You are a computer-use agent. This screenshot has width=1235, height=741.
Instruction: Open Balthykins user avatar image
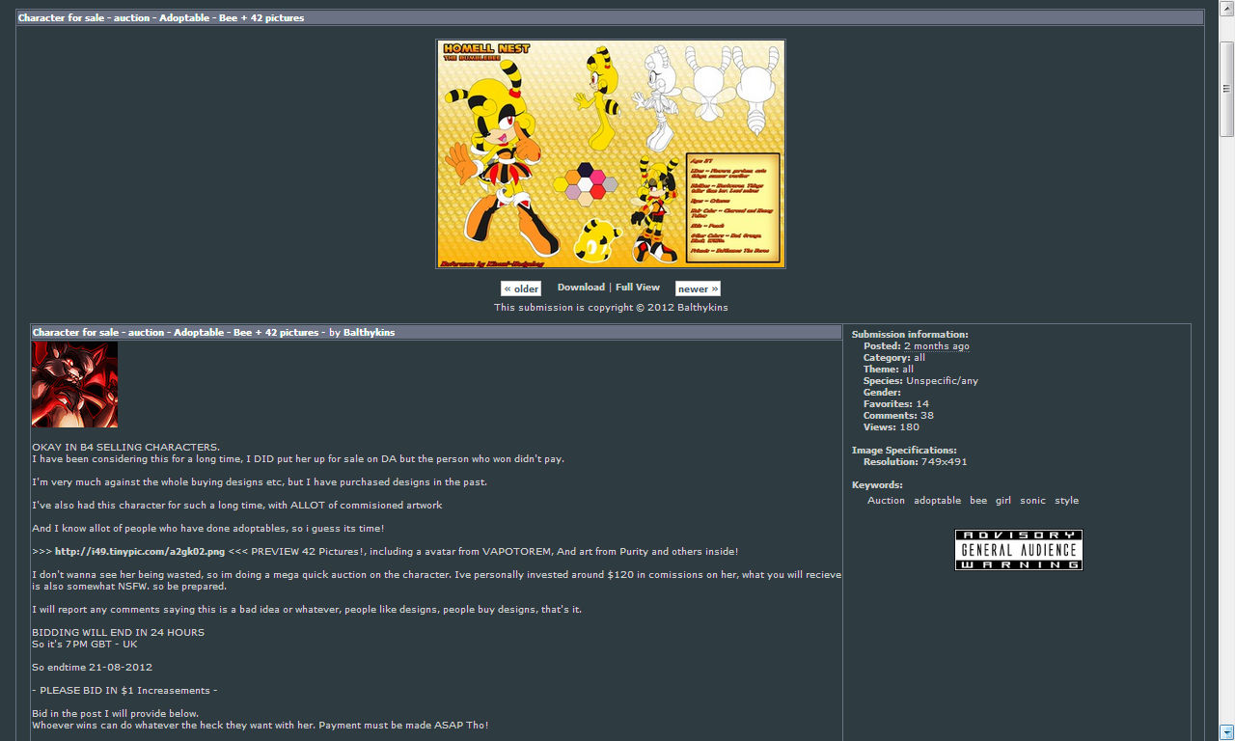75,384
